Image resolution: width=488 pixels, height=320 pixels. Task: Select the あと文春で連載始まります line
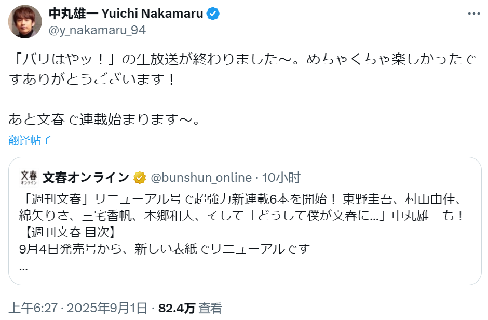pyautogui.click(x=104, y=119)
